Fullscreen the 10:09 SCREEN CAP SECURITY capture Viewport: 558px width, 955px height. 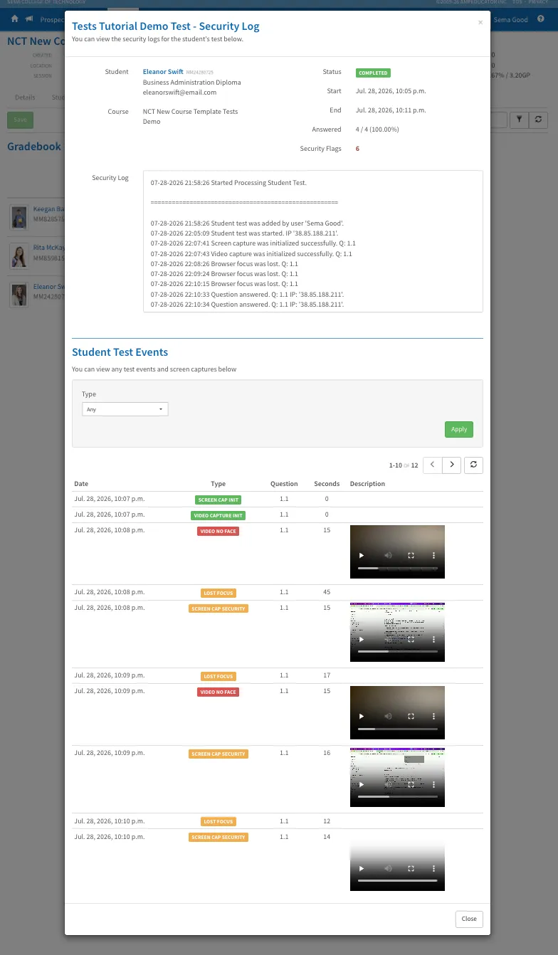[x=411, y=784]
